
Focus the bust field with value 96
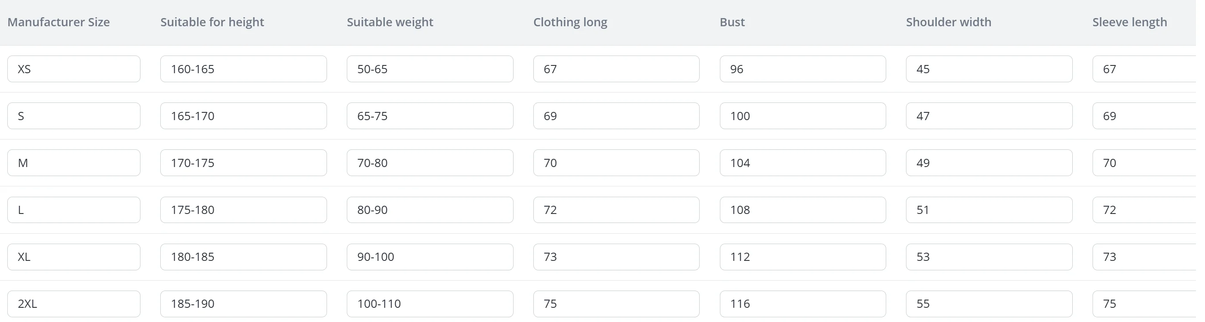pos(802,69)
